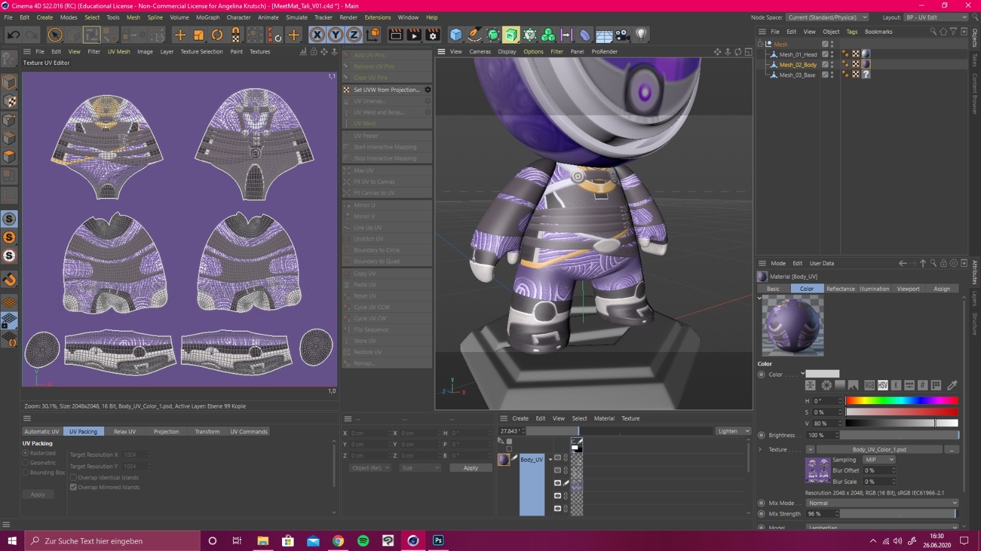This screenshot has width=981, height=551.
Task: Toggle the X axis lock icon
Action: point(317,35)
